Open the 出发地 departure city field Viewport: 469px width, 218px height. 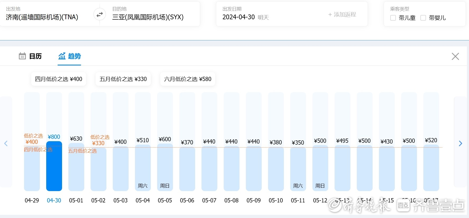(42, 17)
